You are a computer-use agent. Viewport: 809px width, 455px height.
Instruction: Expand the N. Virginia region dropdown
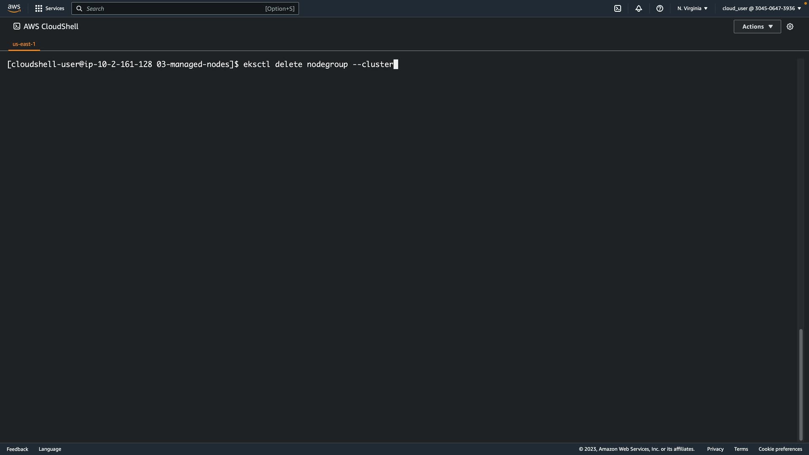click(x=692, y=8)
